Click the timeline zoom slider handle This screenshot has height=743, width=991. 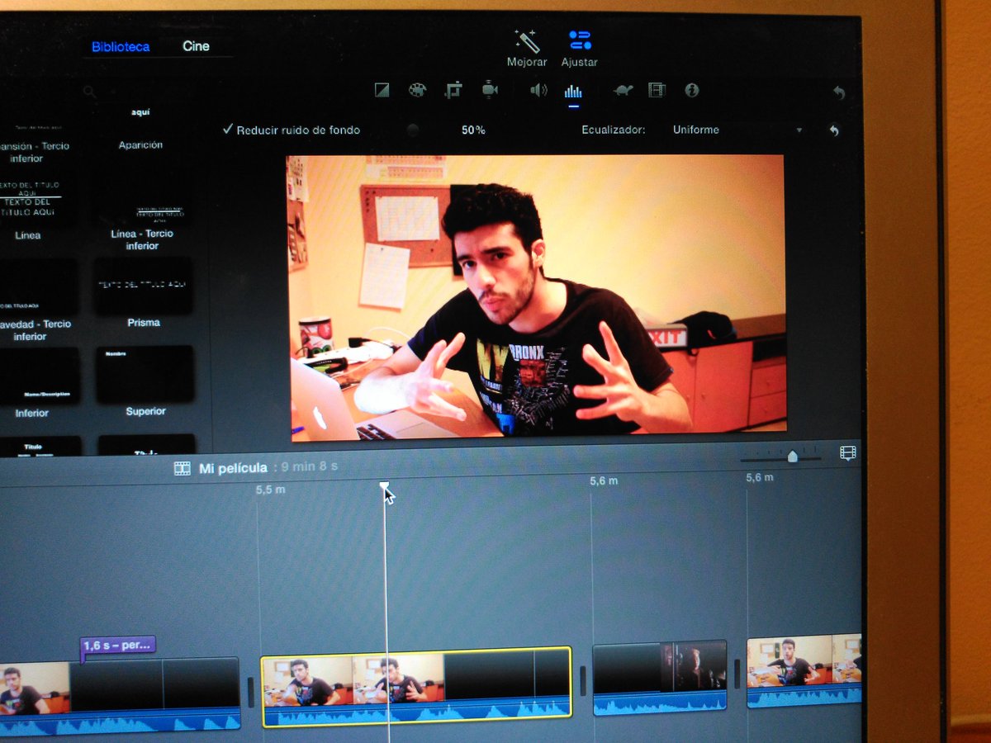(793, 456)
